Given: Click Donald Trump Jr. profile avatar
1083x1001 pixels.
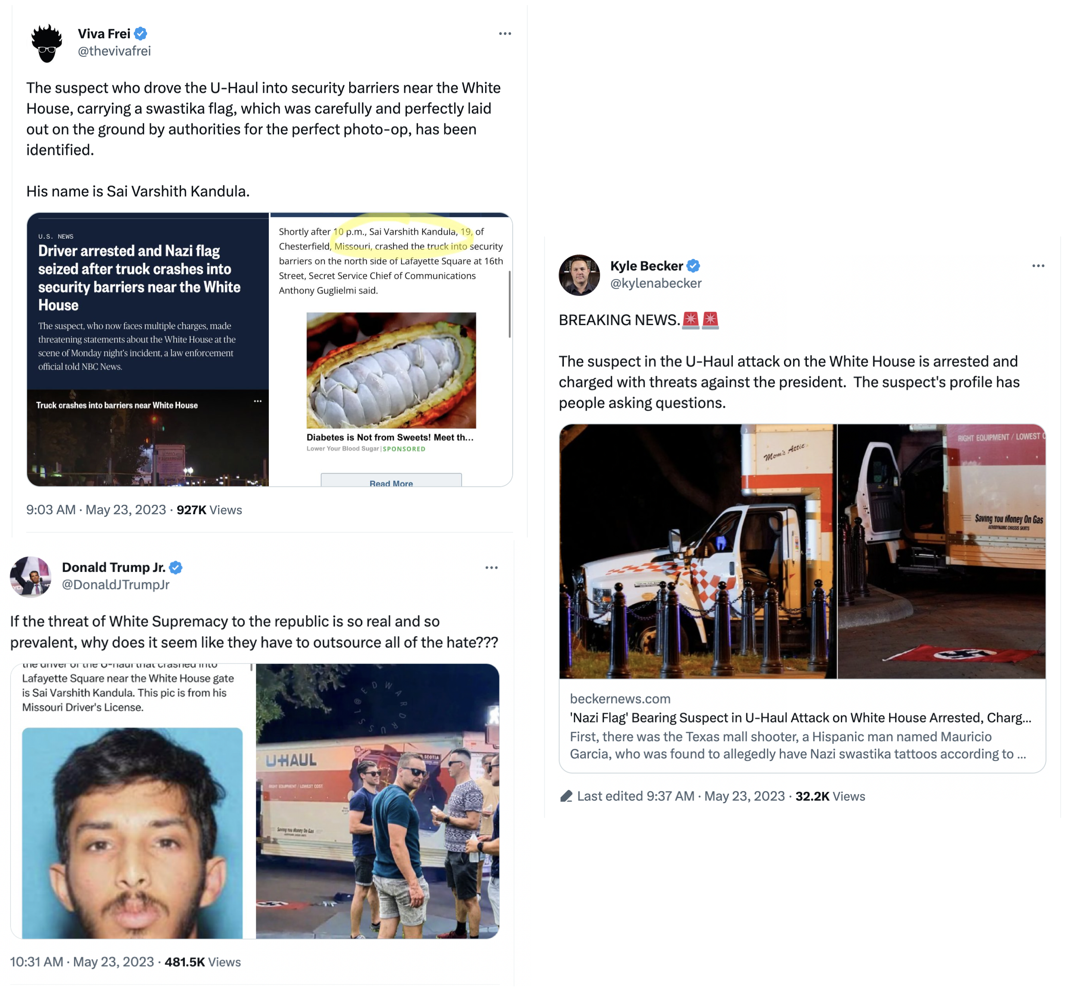Looking at the screenshot, I should click(31, 576).
